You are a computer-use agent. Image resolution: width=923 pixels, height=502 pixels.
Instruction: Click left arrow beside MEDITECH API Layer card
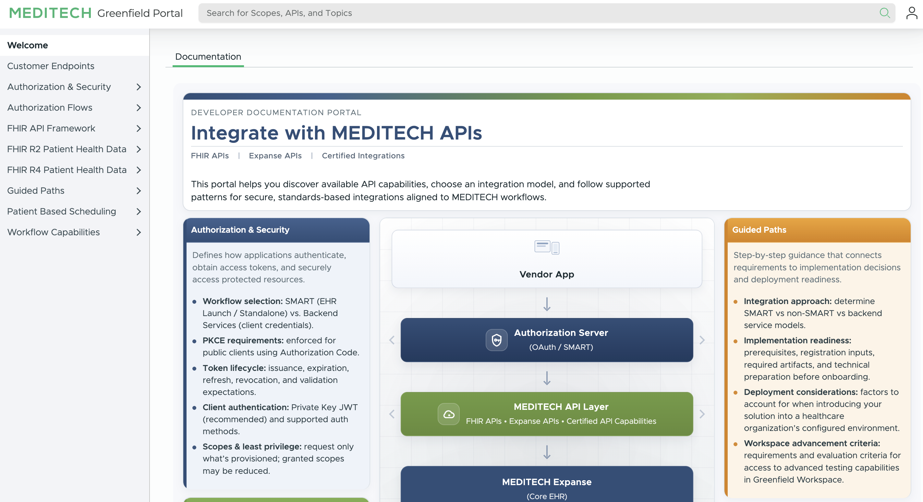point(392,414)
